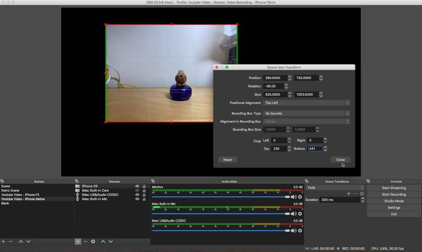Screen dimensions: 422x252
Task: Open the Fade transition dropdown
Action: (335, 188)
